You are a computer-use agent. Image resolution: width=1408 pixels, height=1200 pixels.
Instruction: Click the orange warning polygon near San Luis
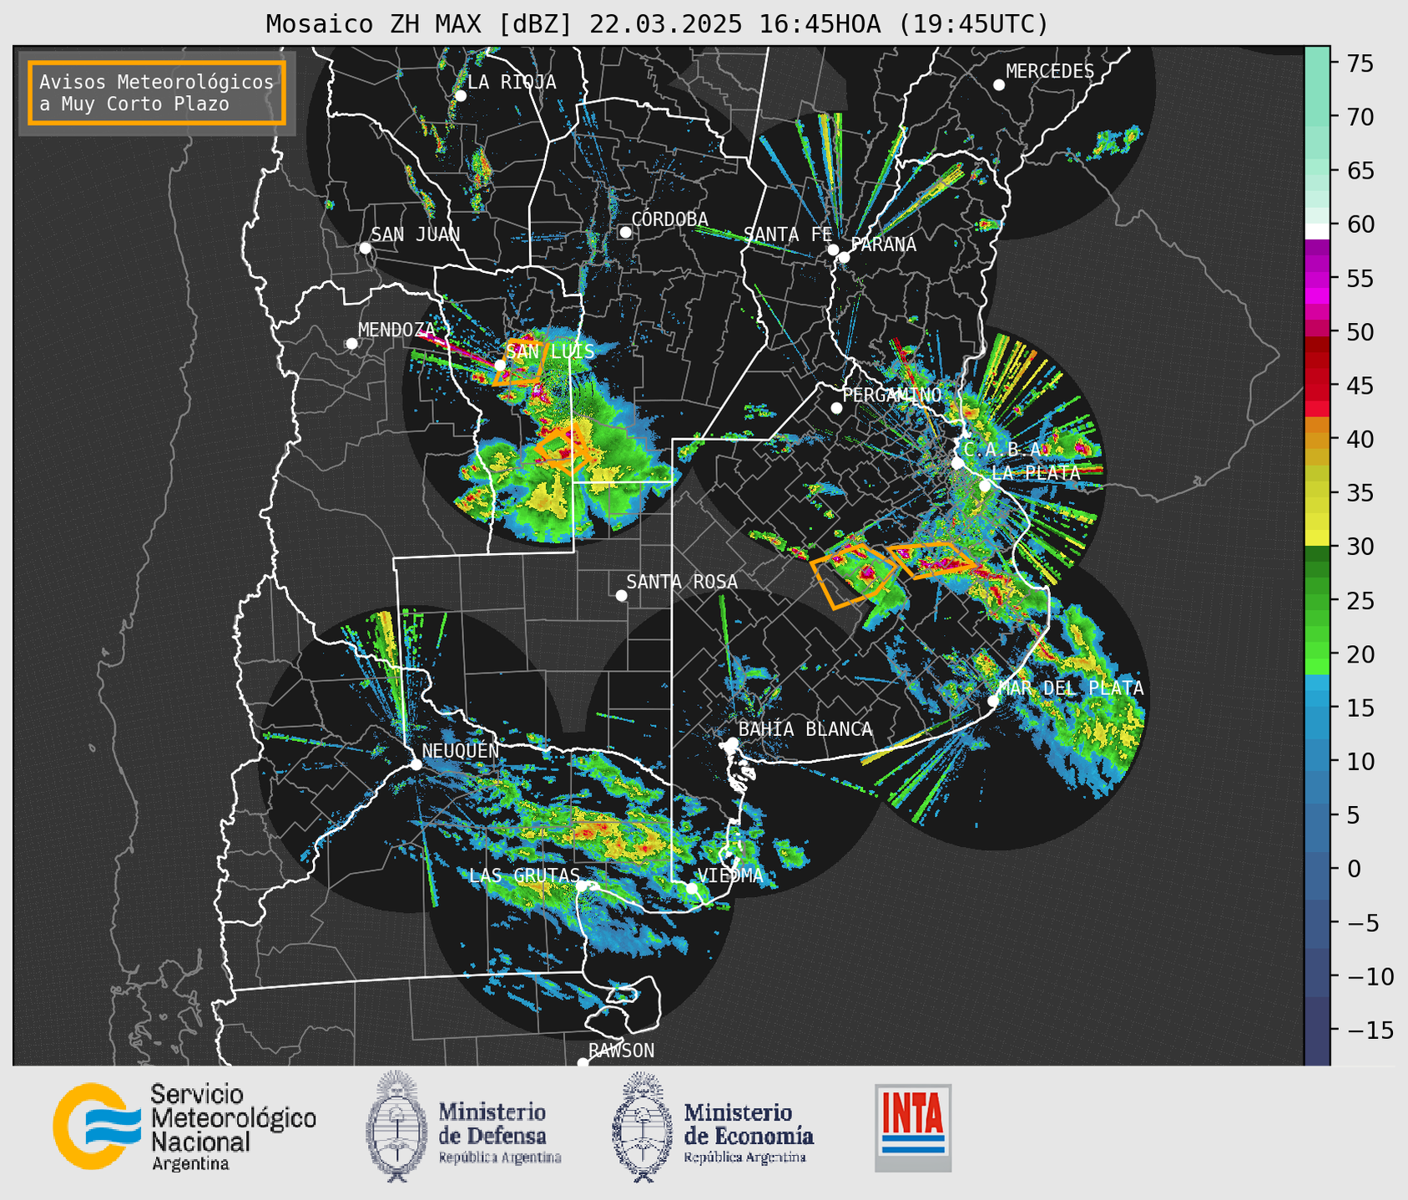[520, 363]
